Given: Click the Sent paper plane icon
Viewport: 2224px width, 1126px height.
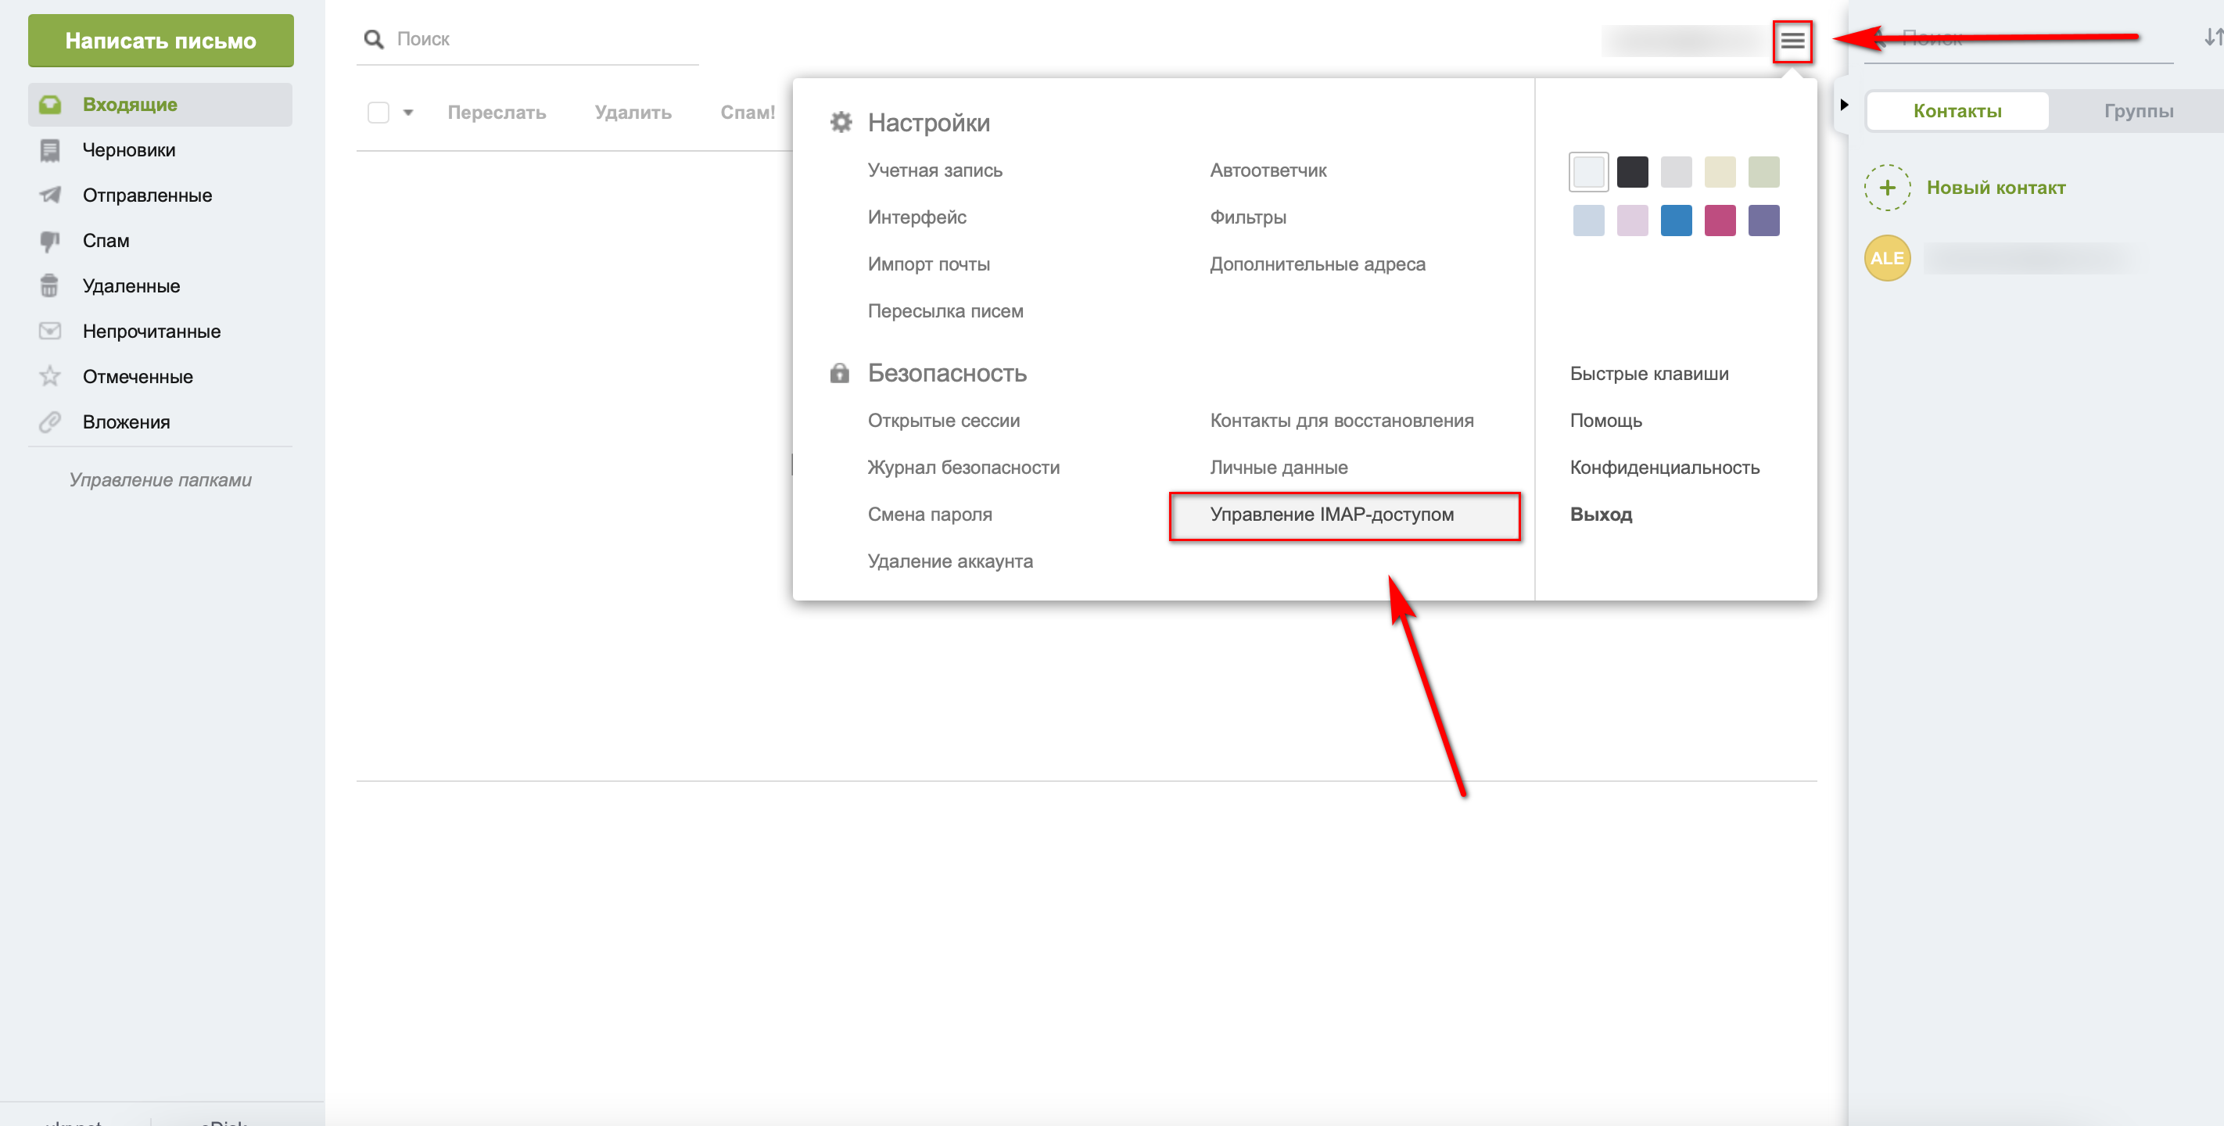Looking at the screenshot, I should 50,195.
